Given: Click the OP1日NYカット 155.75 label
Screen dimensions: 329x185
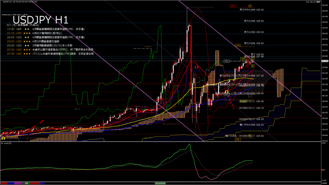Looking at the screenshot, I should tap(251, 108).
